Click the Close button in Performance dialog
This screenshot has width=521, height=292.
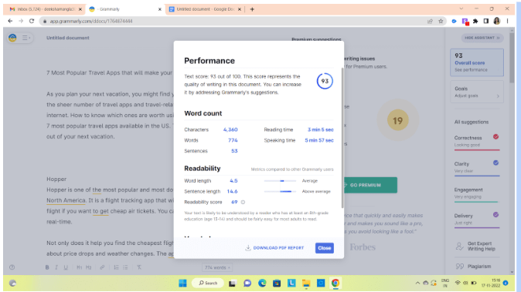(325, 247)
